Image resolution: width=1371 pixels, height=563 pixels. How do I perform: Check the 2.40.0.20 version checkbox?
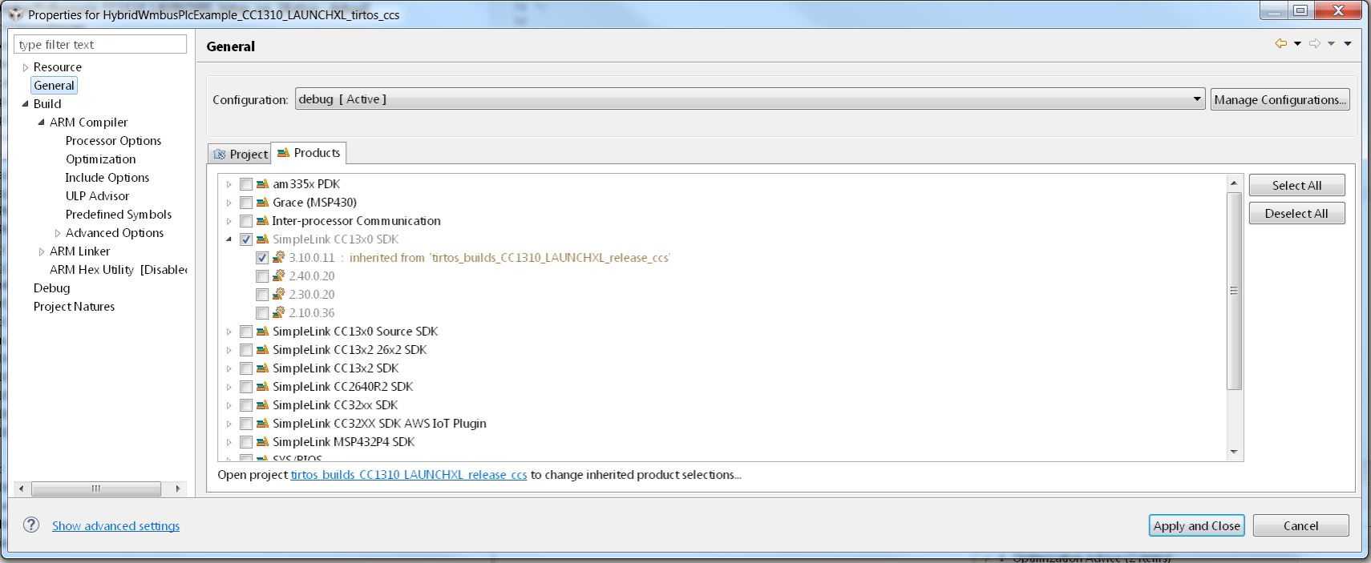point(262,276)
